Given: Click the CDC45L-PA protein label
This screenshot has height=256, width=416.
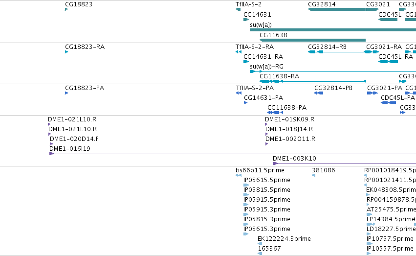Looking at the screenshot, I should 398,98.
